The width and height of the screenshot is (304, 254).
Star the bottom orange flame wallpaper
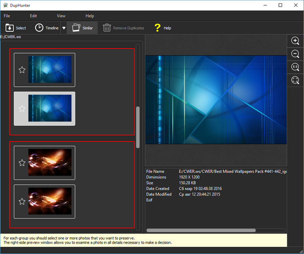tap(22, 201)
